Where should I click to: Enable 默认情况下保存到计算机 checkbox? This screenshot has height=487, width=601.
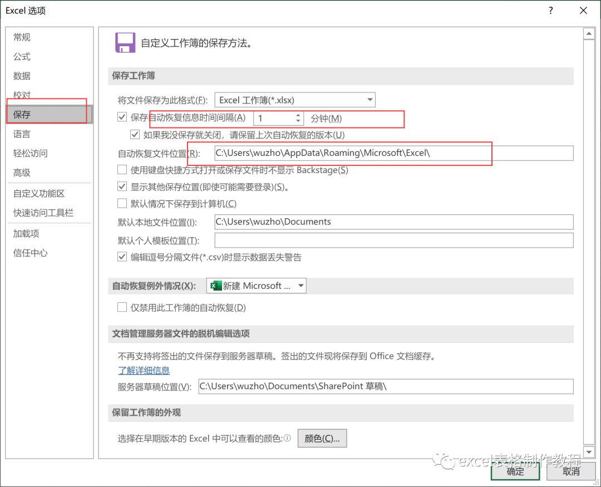coord(122,203)
